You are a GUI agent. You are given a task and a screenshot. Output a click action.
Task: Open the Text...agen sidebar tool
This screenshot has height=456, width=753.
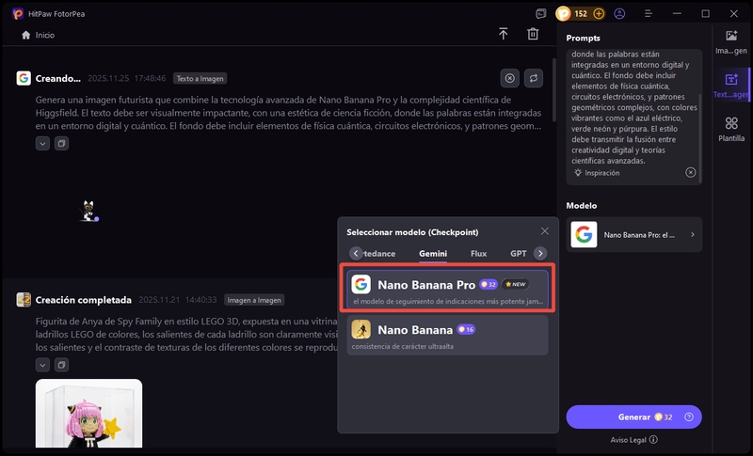(731, 86)
